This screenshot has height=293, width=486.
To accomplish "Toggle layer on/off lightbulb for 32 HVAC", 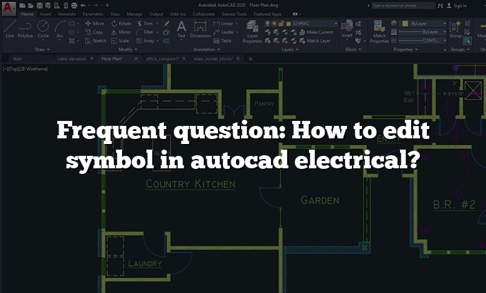I will [x=268, y=24].
